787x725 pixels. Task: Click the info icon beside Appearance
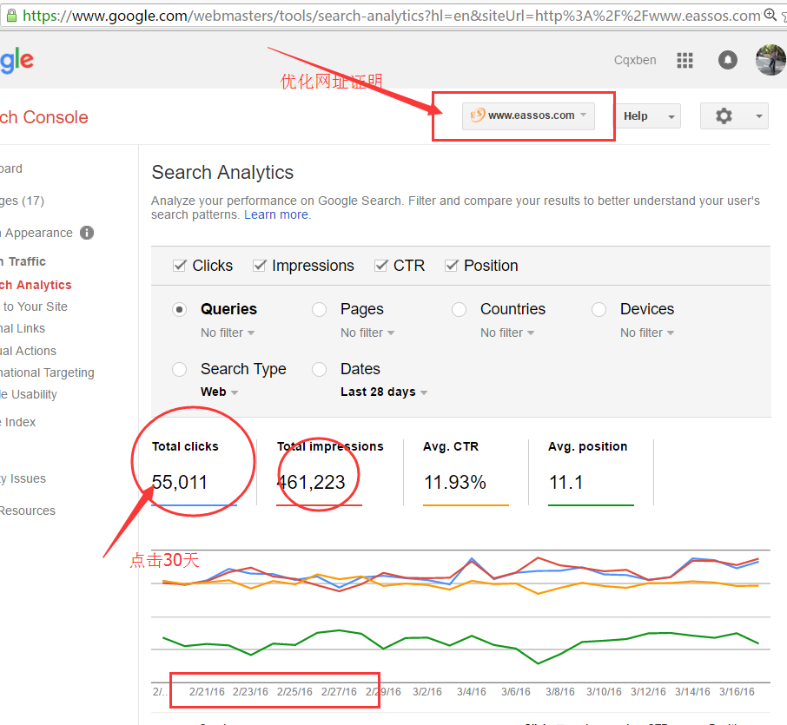[x=87, y=233]
